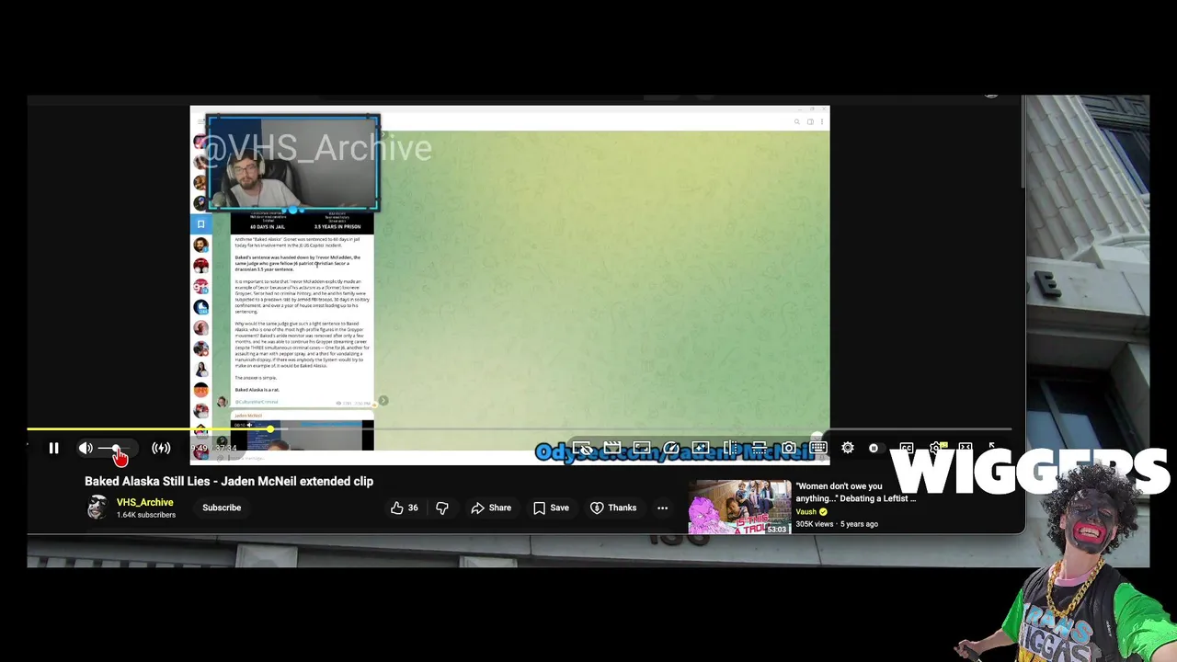This screenshot has height=662, width=1177.
Task: Pause the video playback
Action: pyautogui.click(x=53, y=448)
